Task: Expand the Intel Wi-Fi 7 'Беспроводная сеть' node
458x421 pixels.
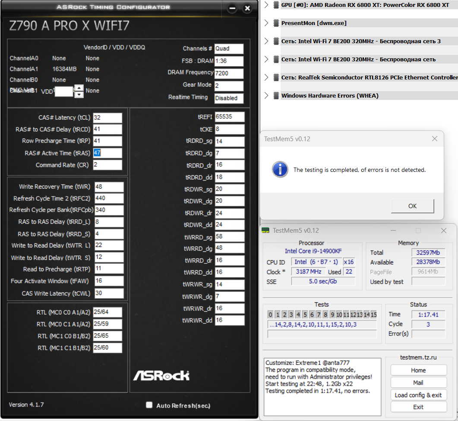Action: 266,59
